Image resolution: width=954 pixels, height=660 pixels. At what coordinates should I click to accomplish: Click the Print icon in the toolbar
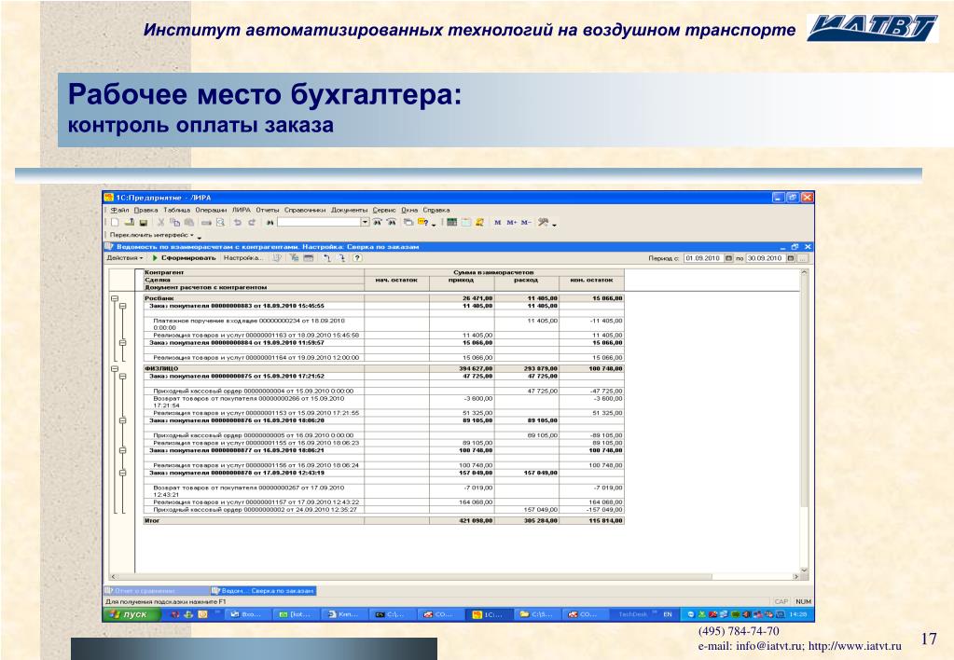point(206,223)
